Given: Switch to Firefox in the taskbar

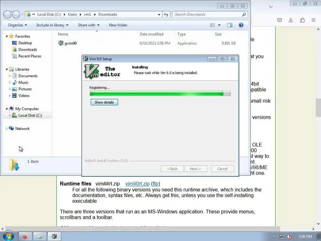Looking at the screenshot, I should pyautogui.click(x=25, y=237).
